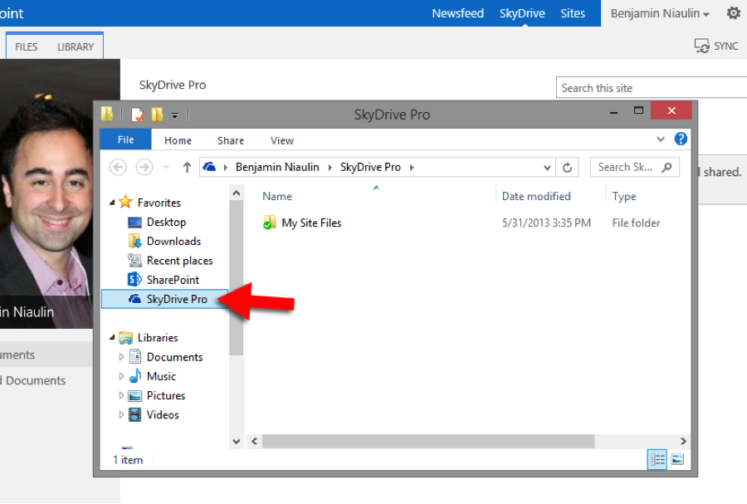This screenshot has height=504, width=747.
Task: Click the Back arrow in Explorer
Action: [118, 167]
